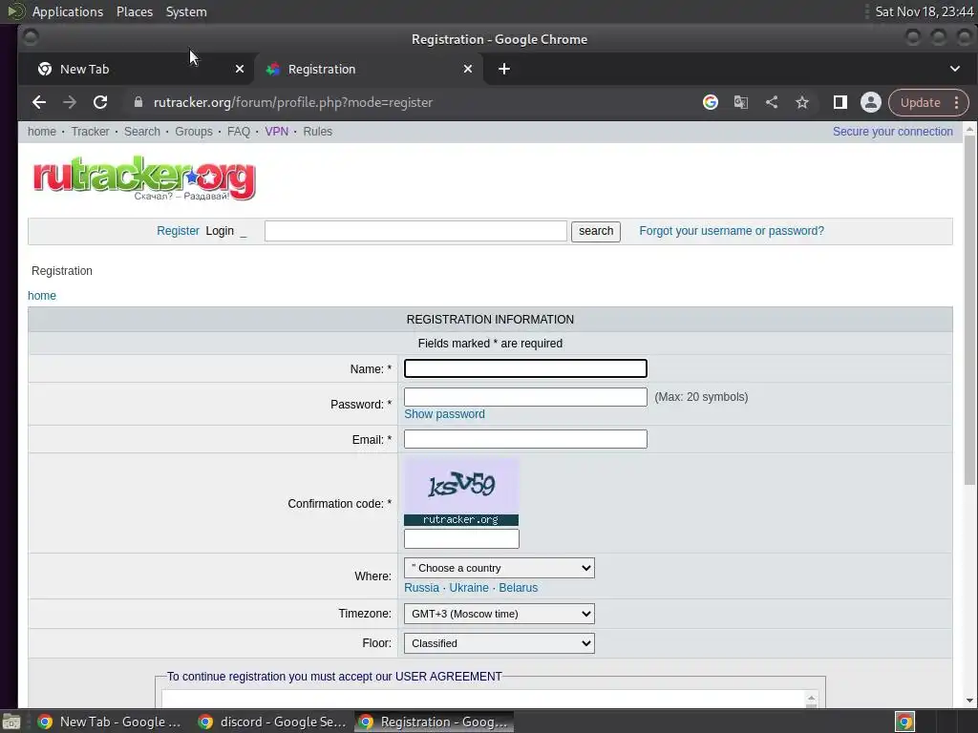This screenshot has height=733, width=978.
Task: Select Registration window in the taskbar
Action: [x=435, y=722]
